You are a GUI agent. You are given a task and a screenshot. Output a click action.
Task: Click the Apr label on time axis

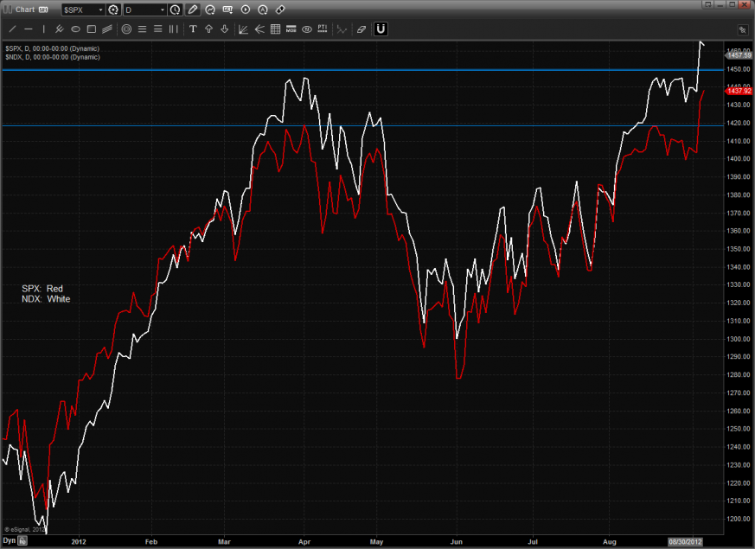coord(304,542)
